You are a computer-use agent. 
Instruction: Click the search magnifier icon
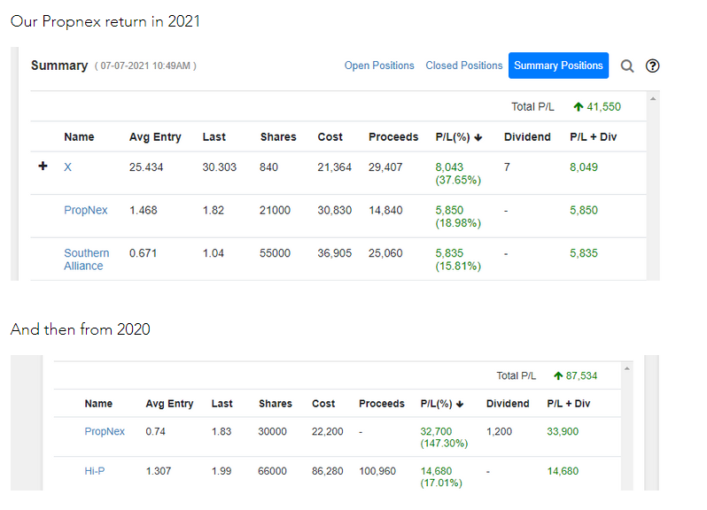pyautogui.click(x=627, y=66)
